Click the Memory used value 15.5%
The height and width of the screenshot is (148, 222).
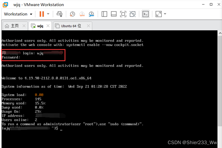pos(40,103)
